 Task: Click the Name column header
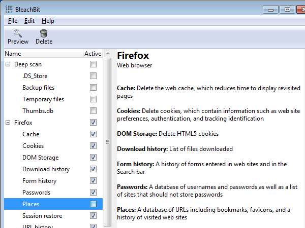44,54
